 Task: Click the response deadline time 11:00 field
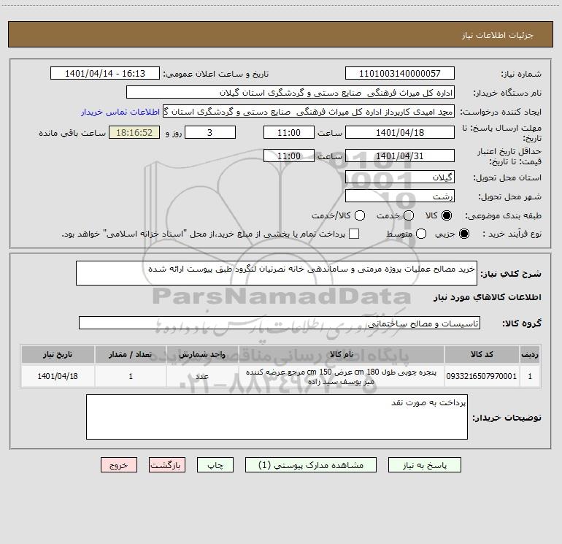[289, 132]
